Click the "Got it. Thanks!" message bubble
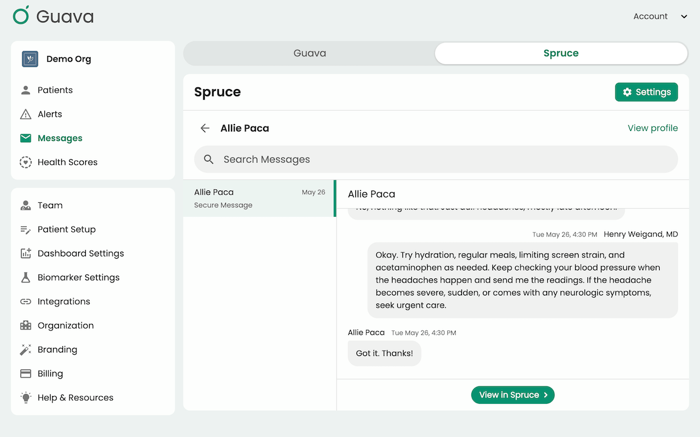700x437 pixels. 384,353
